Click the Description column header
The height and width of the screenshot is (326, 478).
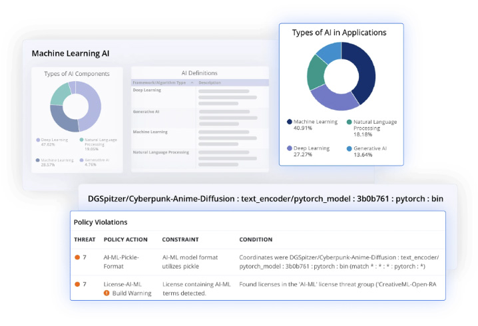(210, 82)
